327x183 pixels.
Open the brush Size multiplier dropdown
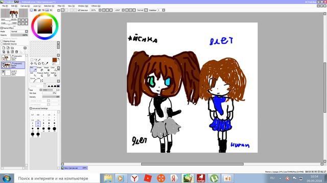click(41, 90)
